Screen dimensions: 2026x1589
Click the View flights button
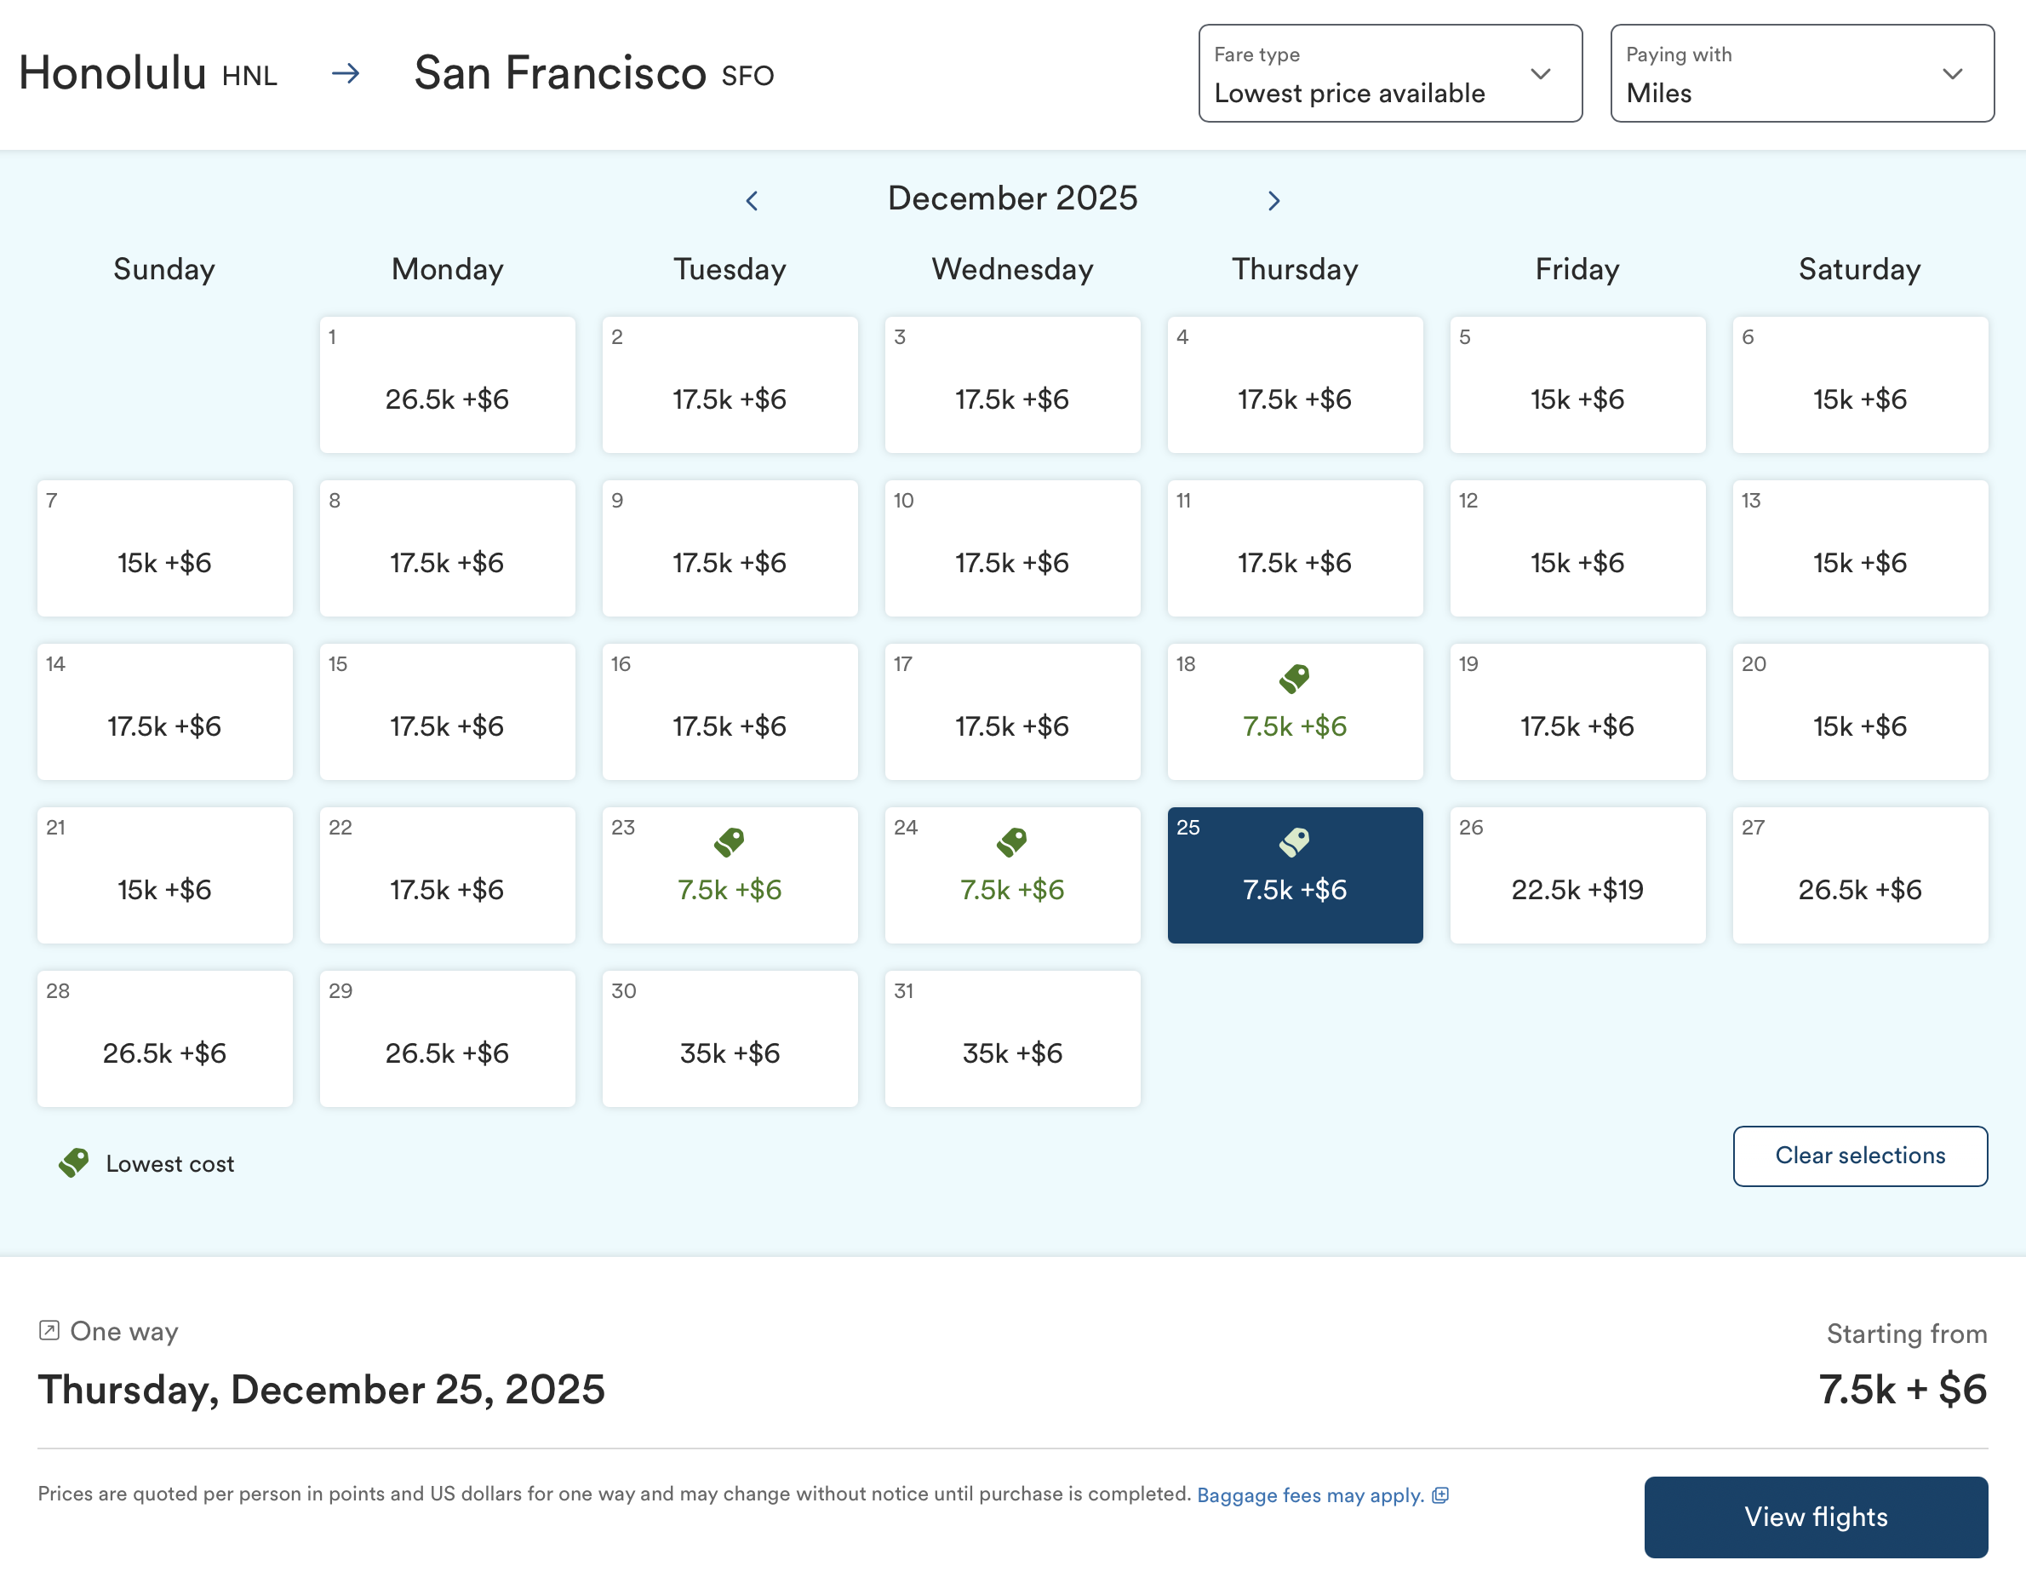(x=1815, y=1517)
